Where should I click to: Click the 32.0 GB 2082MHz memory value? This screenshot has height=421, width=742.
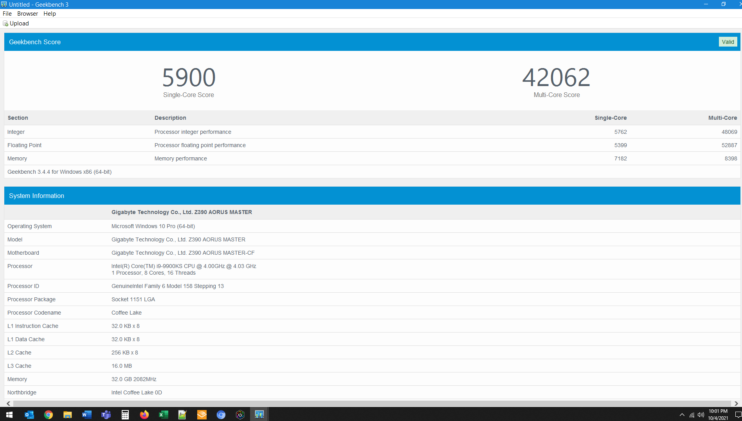tap(134, 379)
